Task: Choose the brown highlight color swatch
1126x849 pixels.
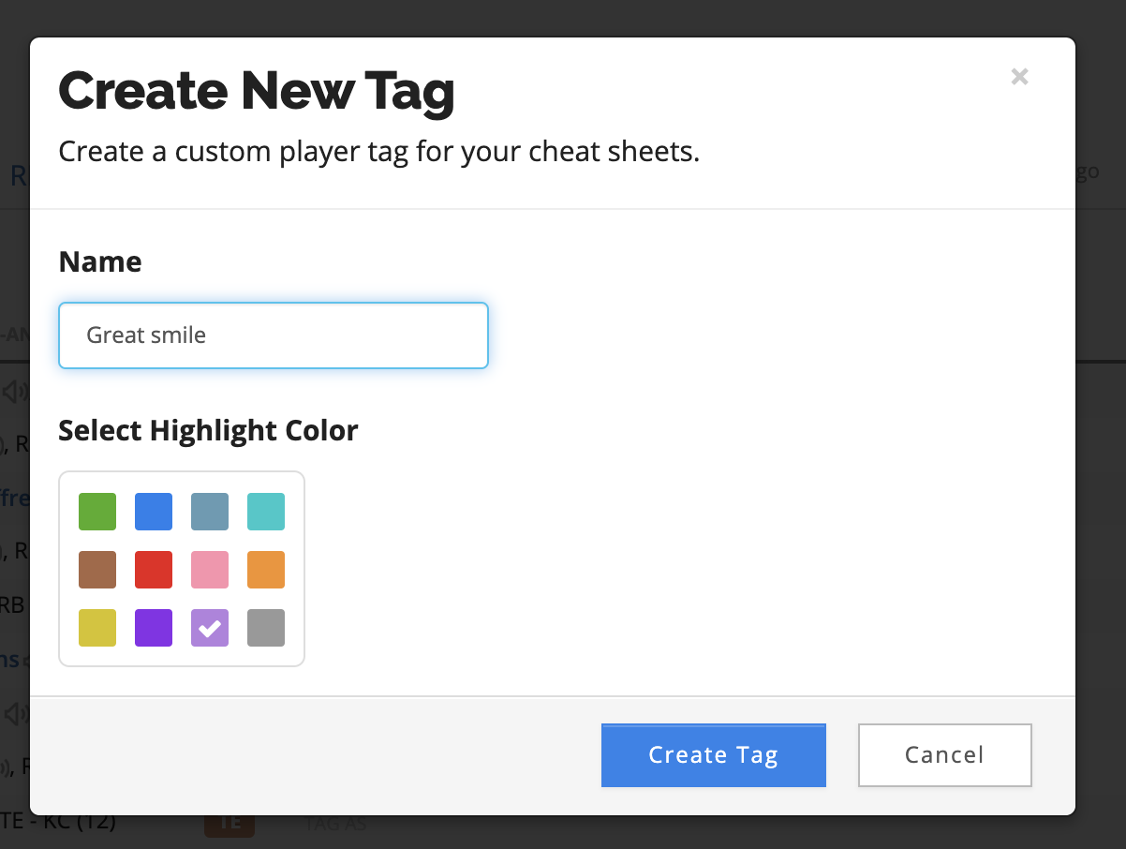Action: point(97,570)
